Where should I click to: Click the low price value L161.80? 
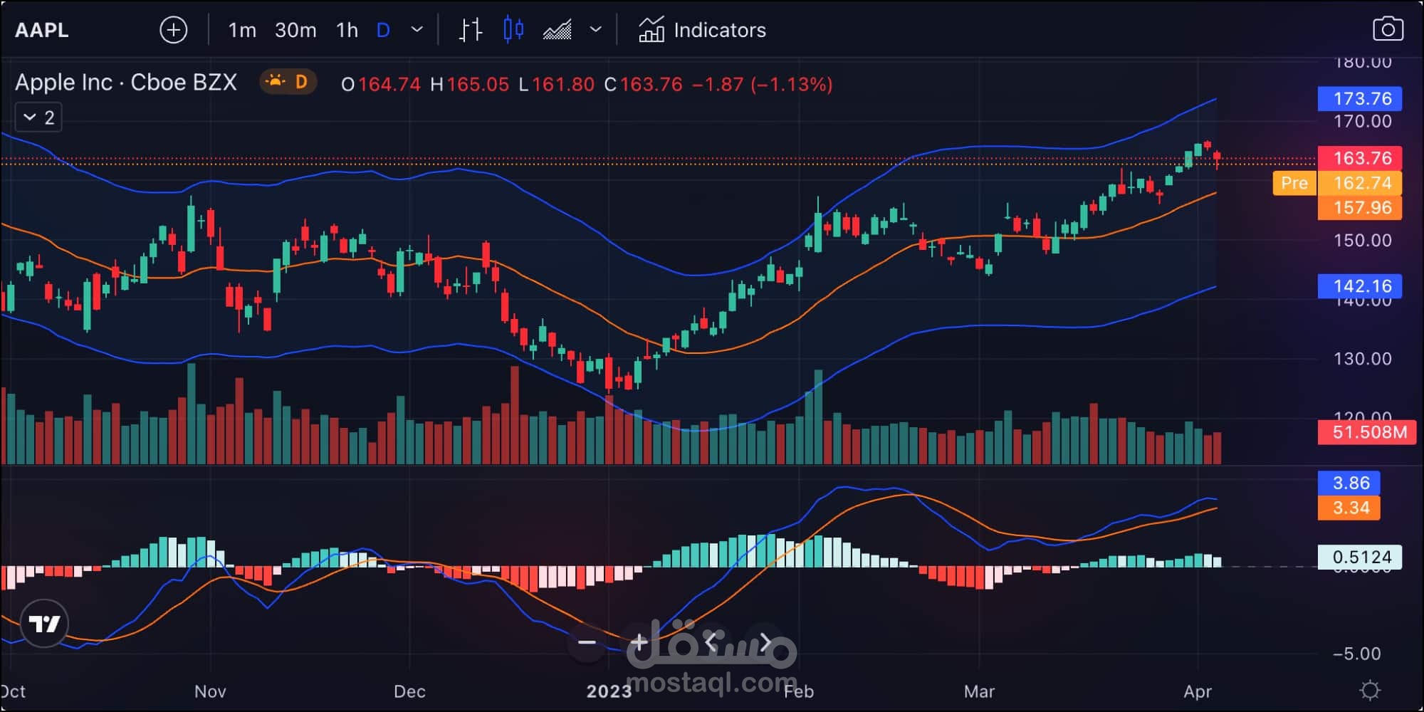click(556, 85)
